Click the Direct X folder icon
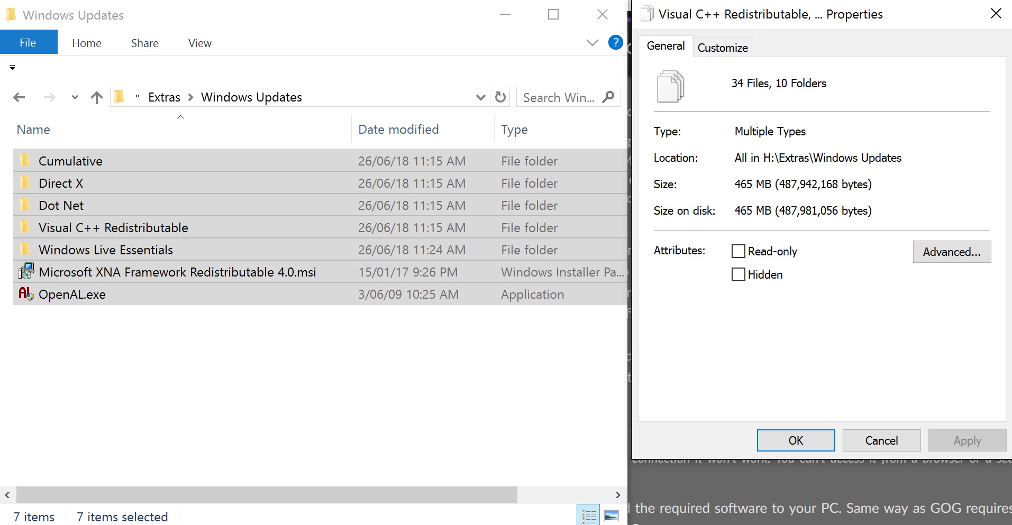The height and width of the screenshot is (525, 1012). pos(25,182)
